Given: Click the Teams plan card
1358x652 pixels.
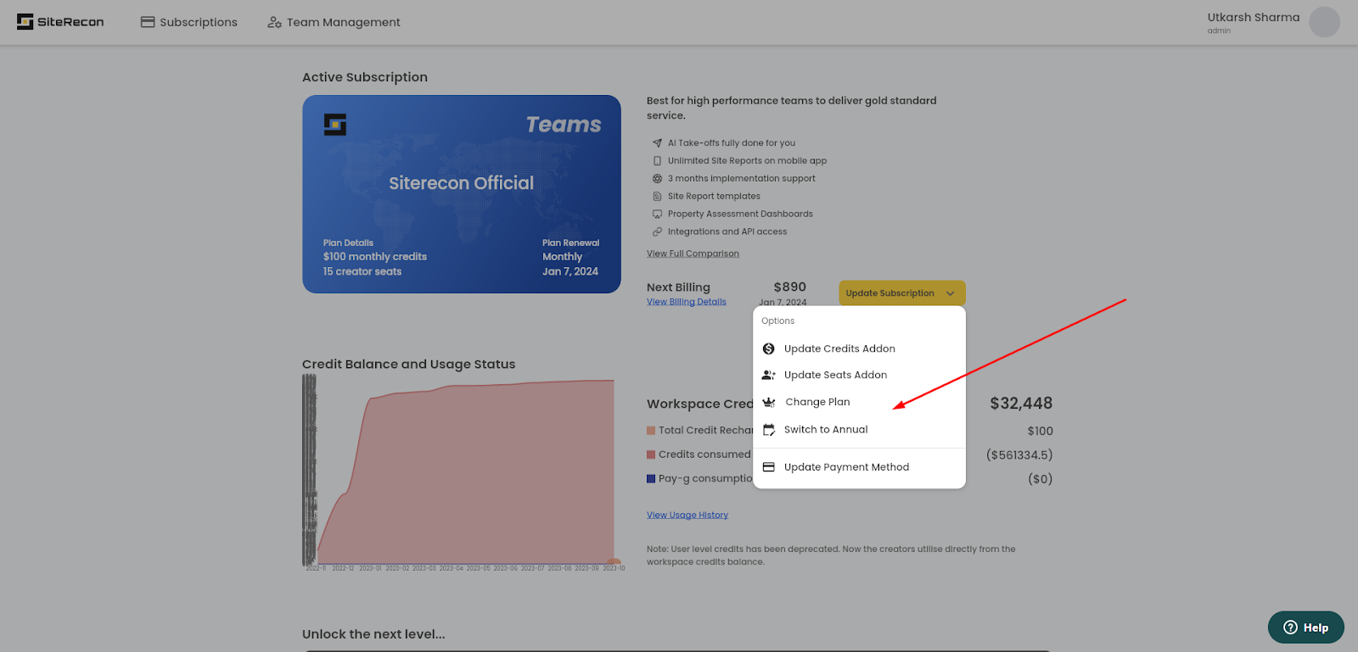Looking at the screenshot, I should pos(462,194).
